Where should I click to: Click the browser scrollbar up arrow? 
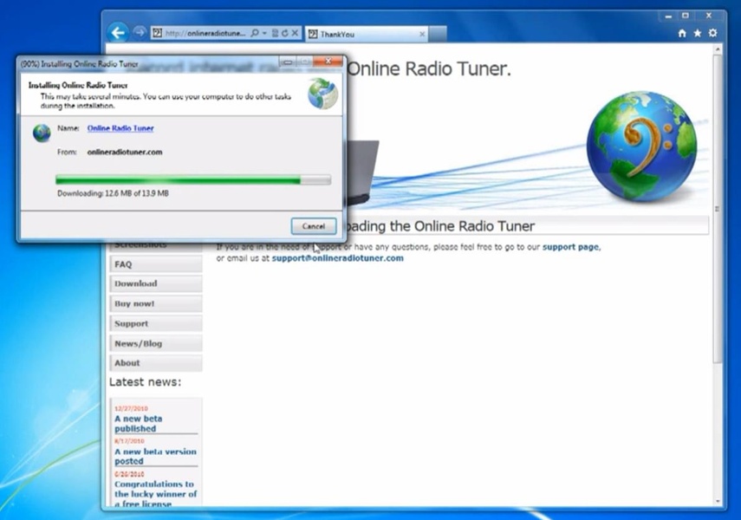tap(718, 49)
